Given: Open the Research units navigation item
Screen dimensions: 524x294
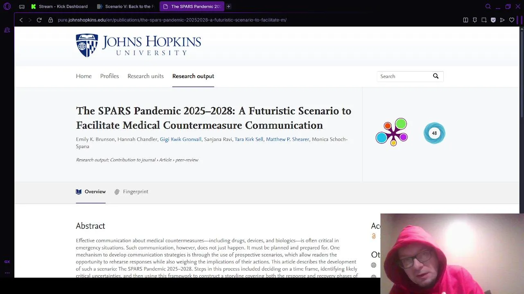Looking at the screenshot, I should (145, 76).
